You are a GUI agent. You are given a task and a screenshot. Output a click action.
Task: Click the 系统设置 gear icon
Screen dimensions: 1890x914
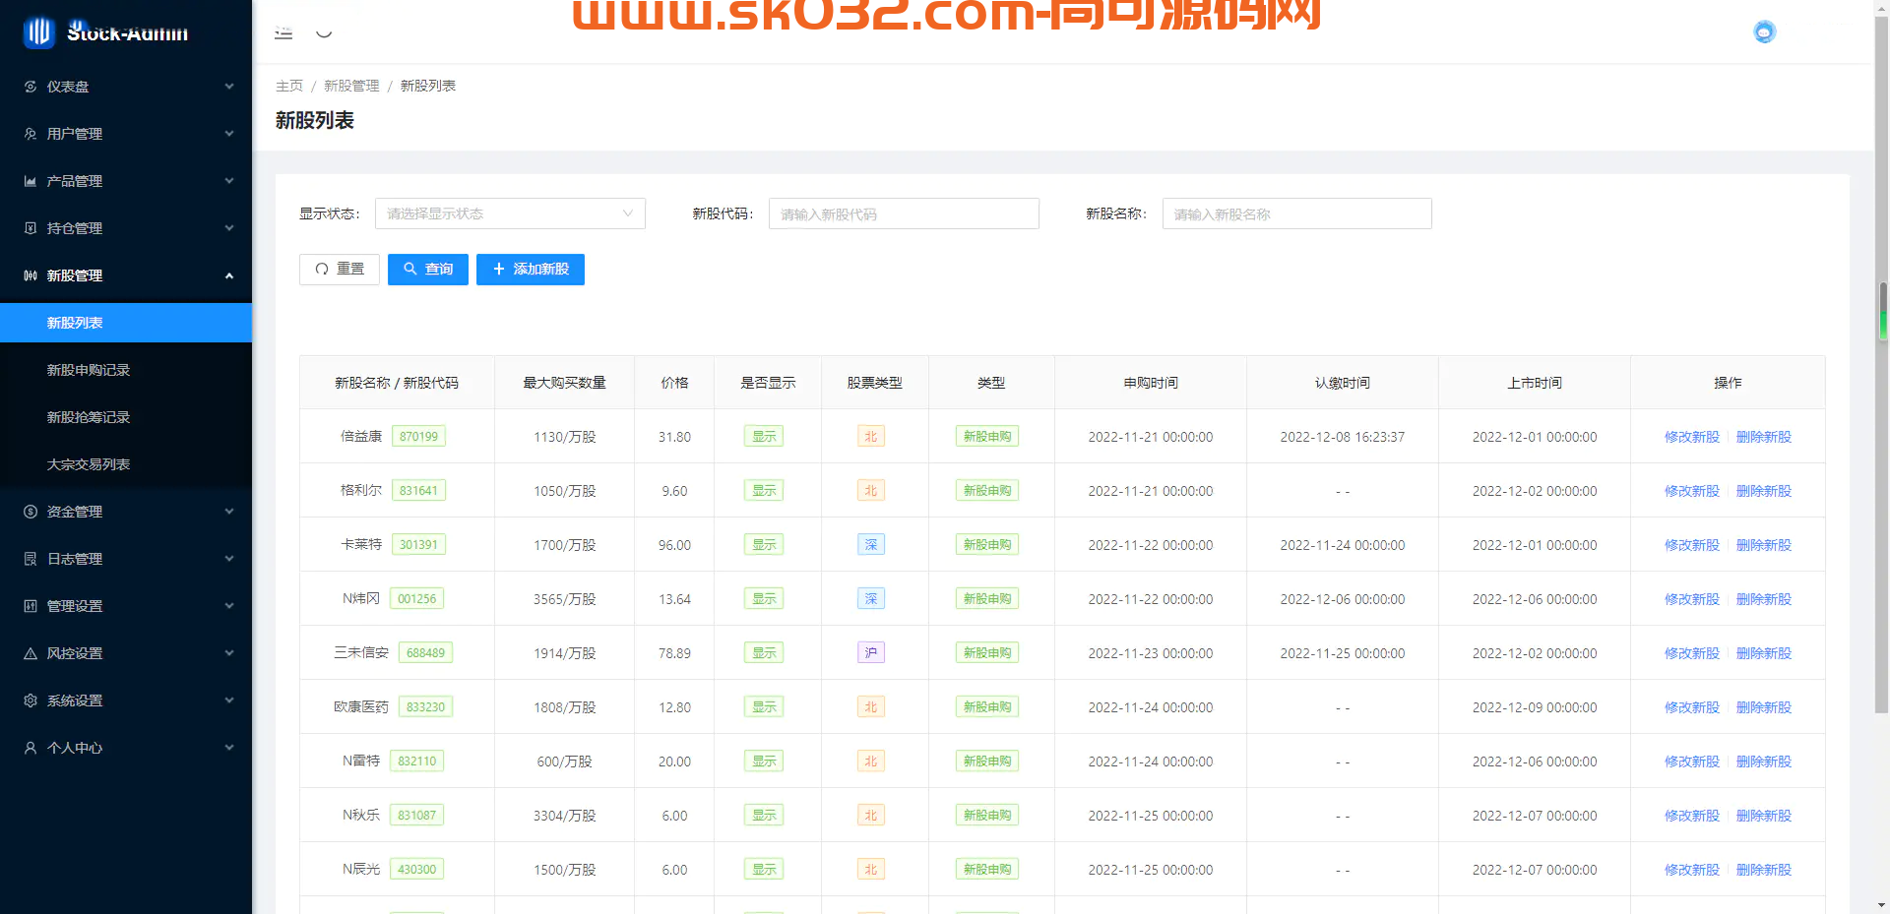click(x=31, y=701)
